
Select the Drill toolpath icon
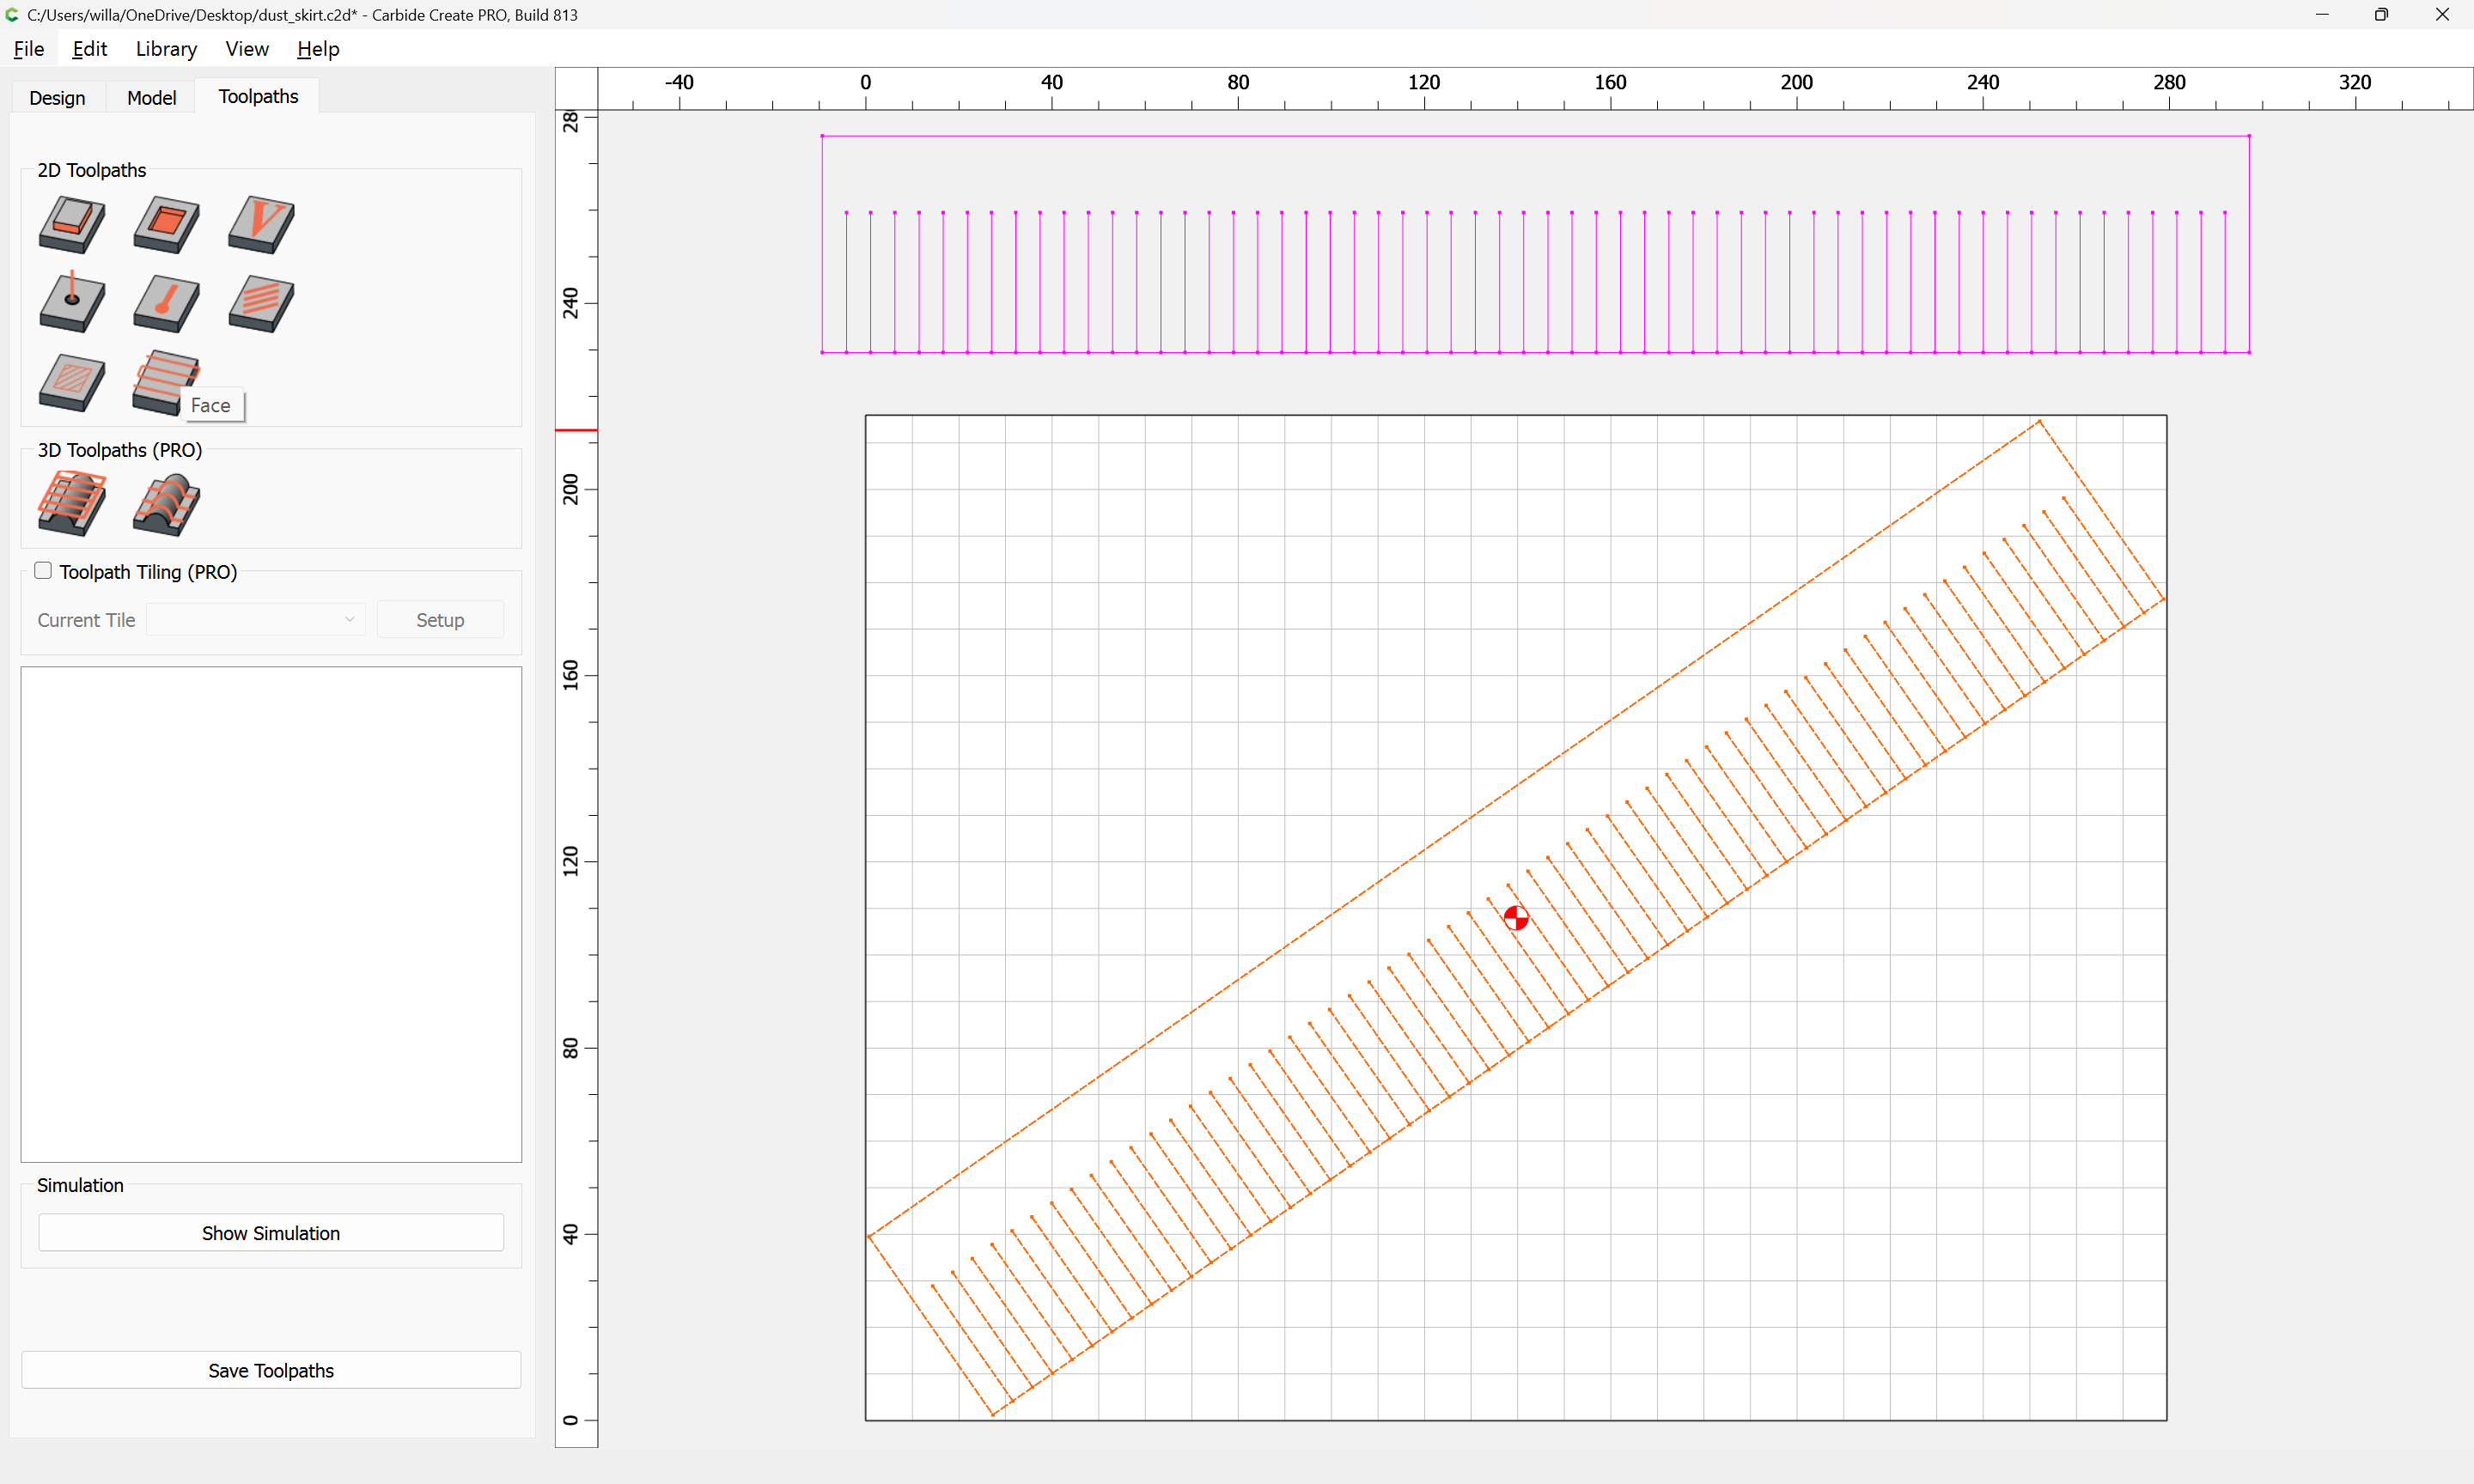tap(72, 302)
